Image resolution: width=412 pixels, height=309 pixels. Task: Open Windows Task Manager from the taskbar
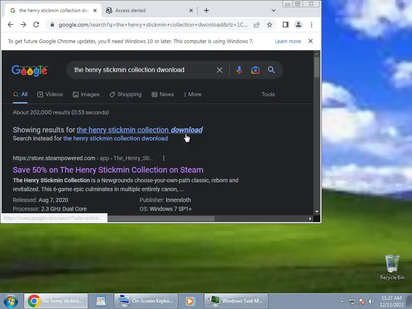click(236, 301)
